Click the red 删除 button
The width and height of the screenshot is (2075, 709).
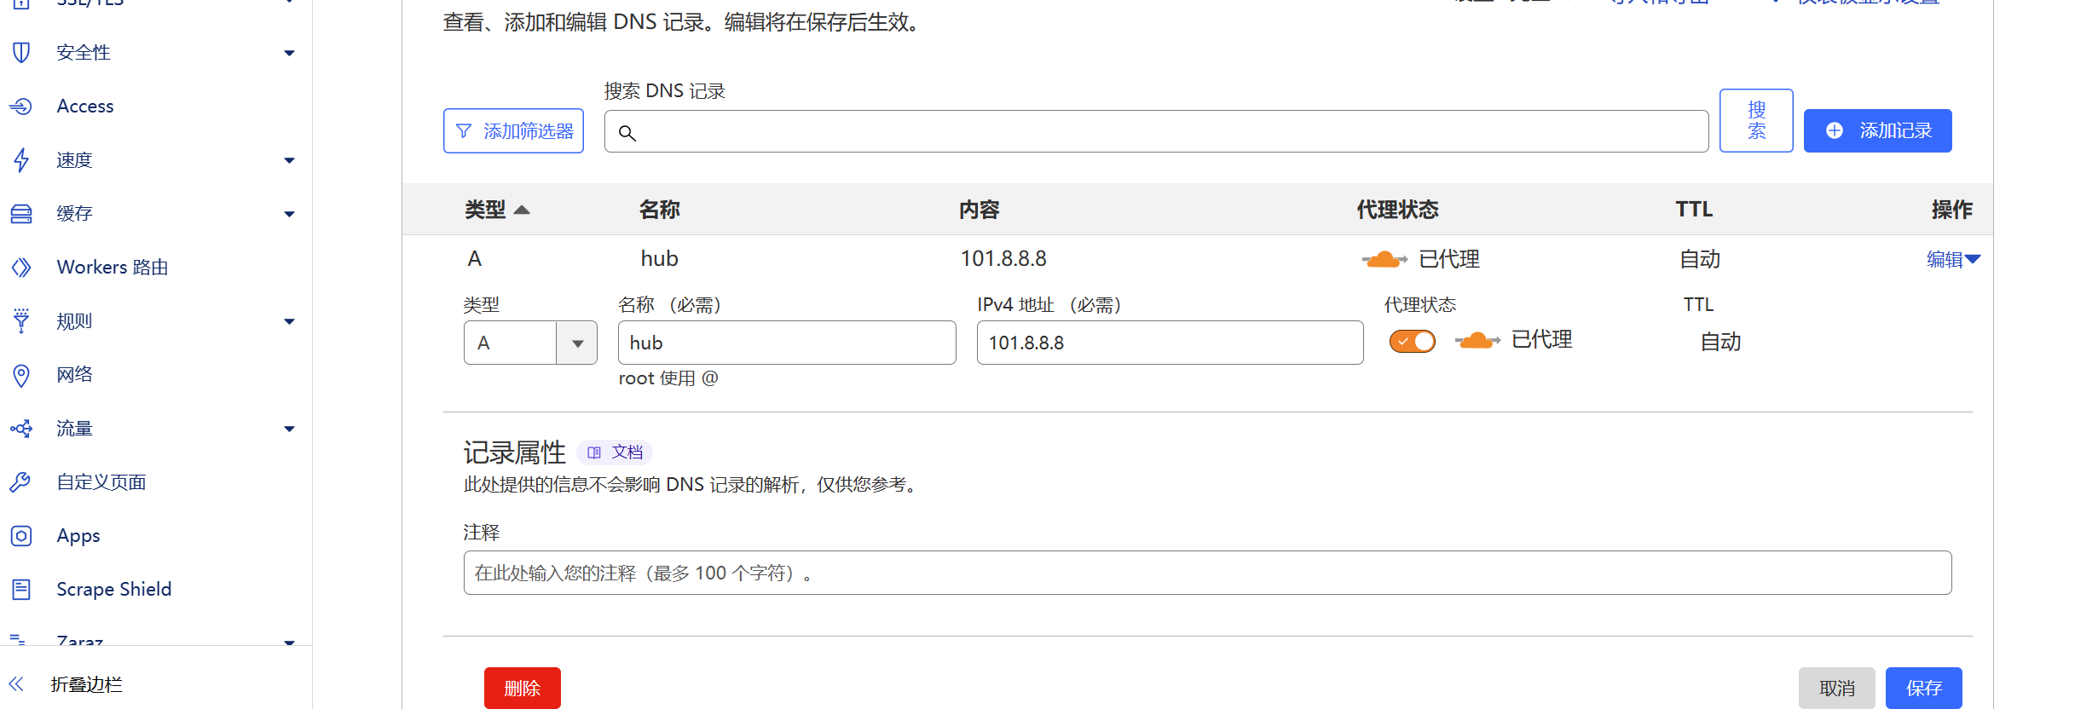coord(522,688)
